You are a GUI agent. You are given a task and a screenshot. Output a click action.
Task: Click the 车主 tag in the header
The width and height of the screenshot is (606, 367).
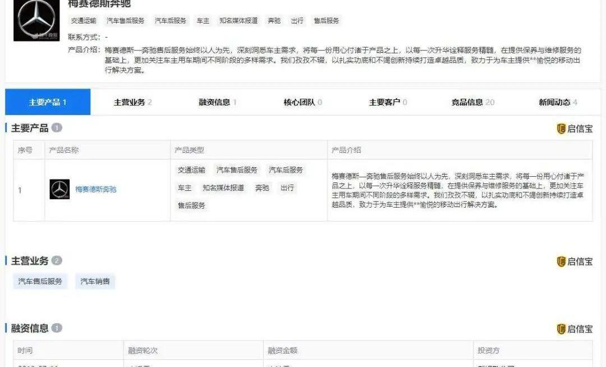tap(203, 20)
